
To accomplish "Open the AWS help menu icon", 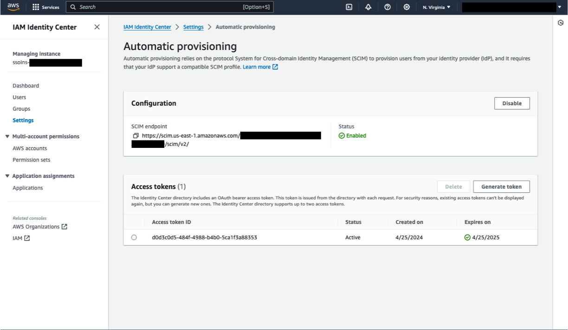I will [388, 7].
